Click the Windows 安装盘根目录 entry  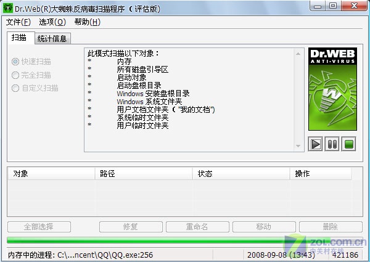(153, 94)
